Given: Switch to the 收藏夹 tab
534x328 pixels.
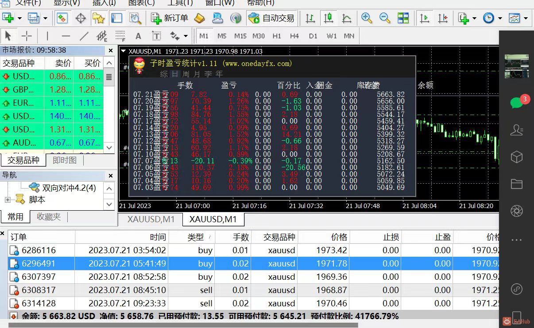Looking at the screenshot, I should 49,217.
